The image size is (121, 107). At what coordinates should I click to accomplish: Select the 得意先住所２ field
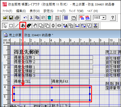[x=53, y=62]
